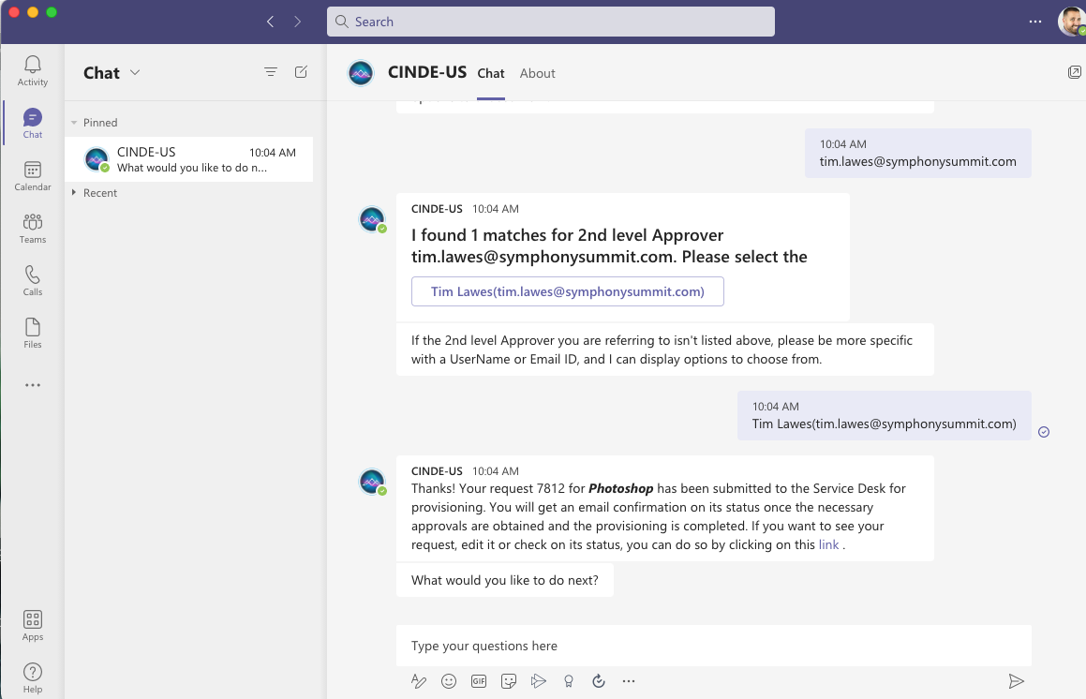Open the sticker picker

click(x=509, y=681)
